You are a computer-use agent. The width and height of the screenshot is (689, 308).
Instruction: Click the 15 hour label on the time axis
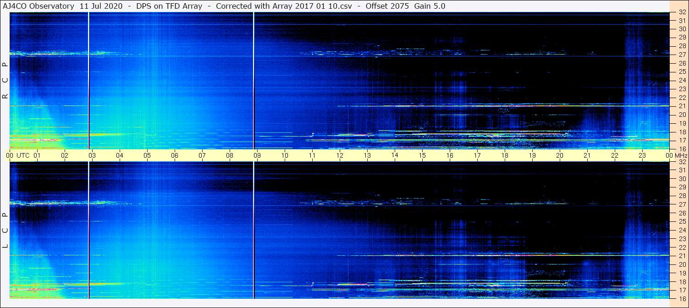click(422, 155)
